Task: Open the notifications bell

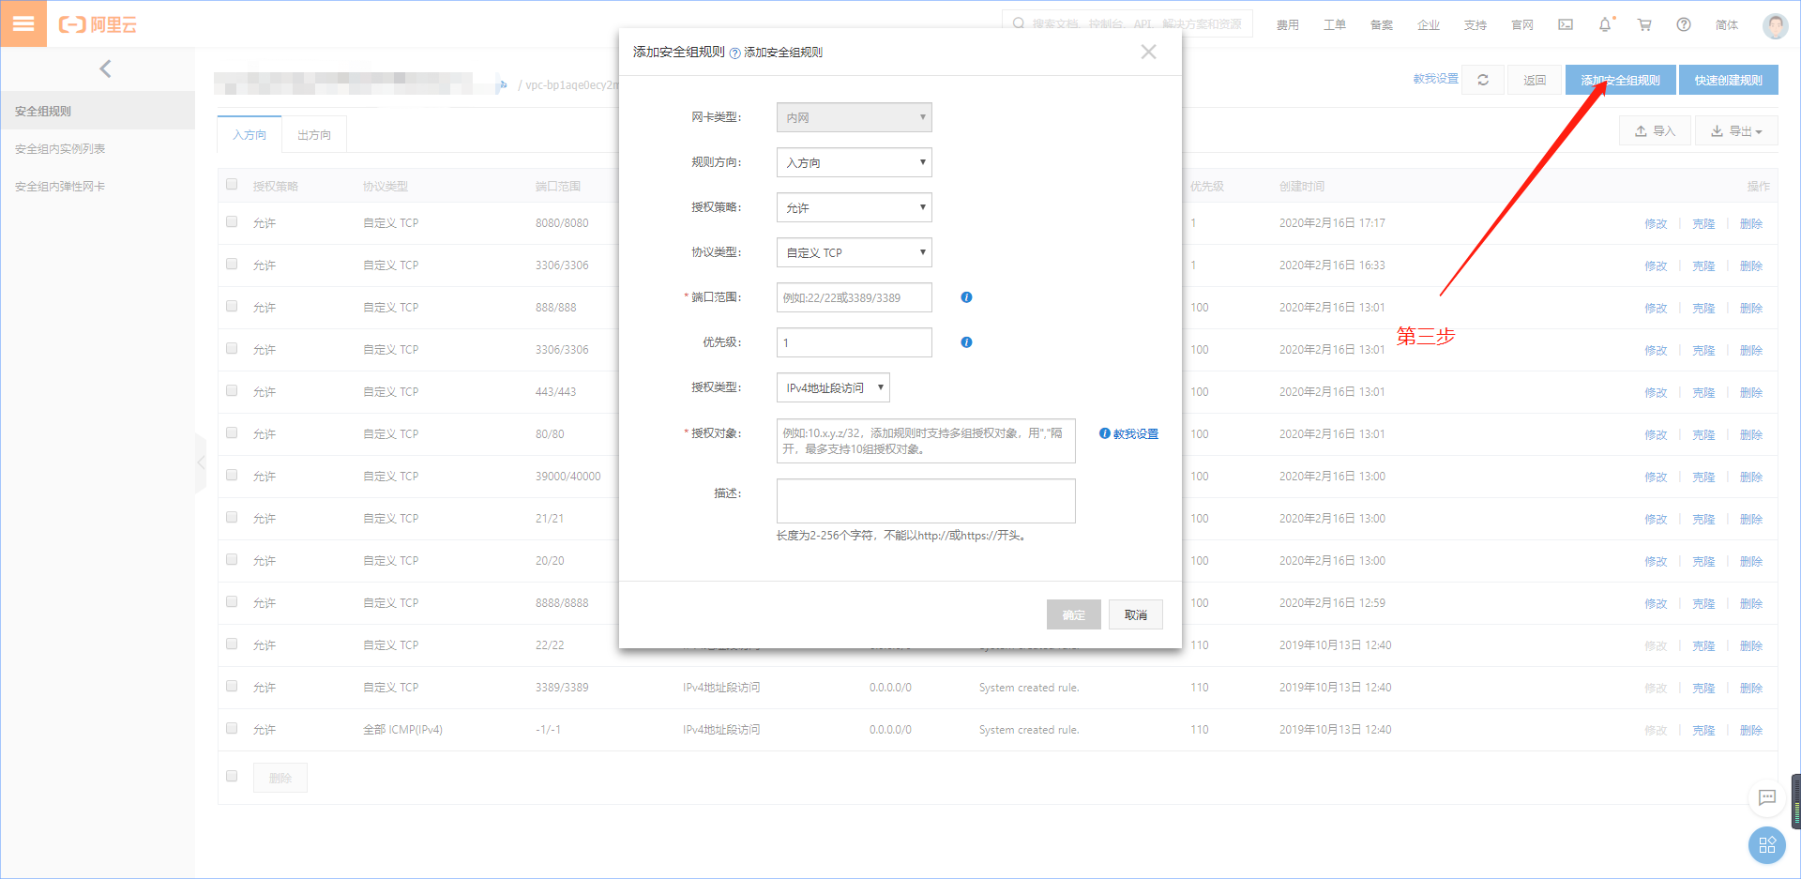Action: coord(1604,25)
